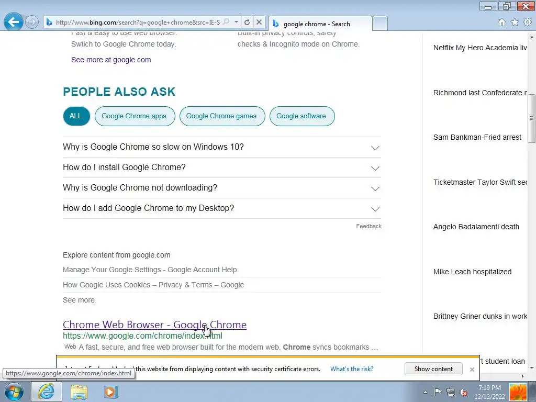536x402 pixels.
Task: Click the muted volume speaker icon
Action: [463, 392]
